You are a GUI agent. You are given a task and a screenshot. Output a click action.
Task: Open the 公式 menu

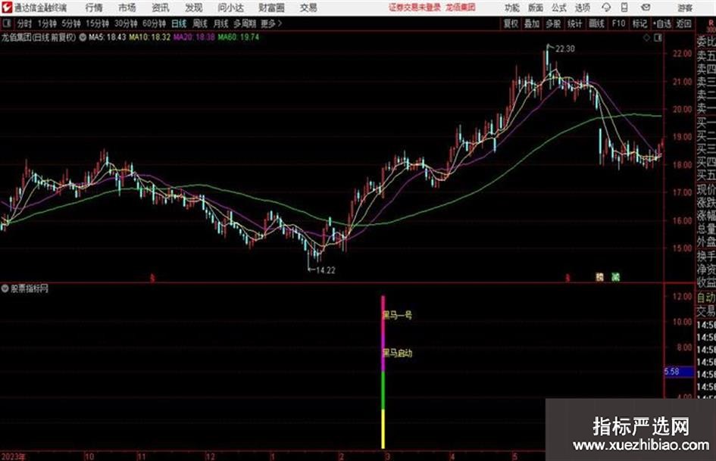pyautogui.click(x=559, y=8)
